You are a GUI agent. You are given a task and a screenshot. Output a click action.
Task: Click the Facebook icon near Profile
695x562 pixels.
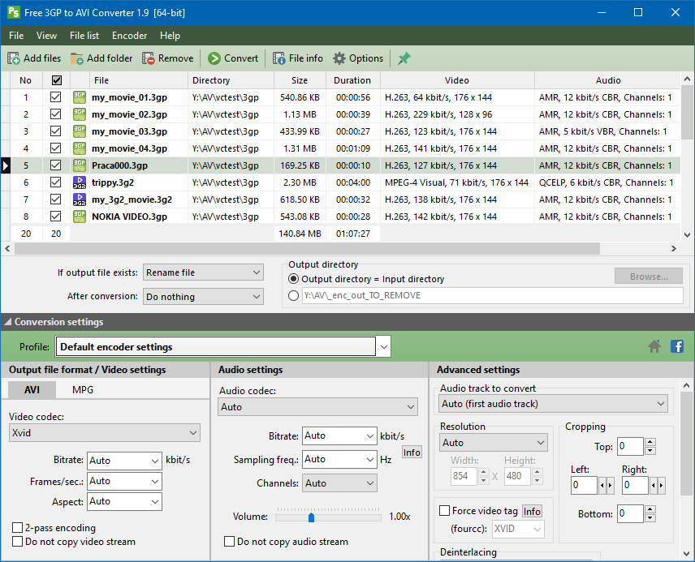click(x=676, y=346)
